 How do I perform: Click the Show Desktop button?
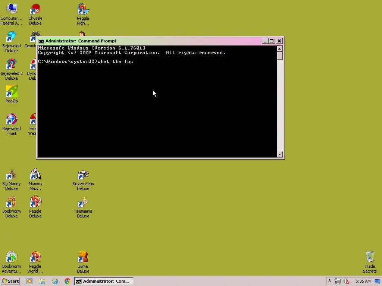click(x=378, y=282)
